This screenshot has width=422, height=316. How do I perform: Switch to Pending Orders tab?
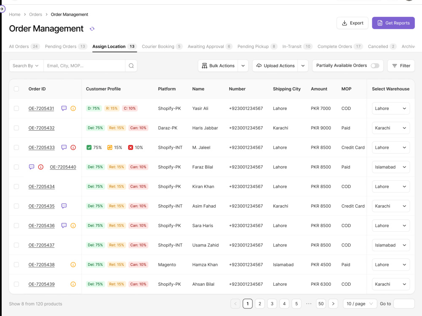click(x=66, y=46)
